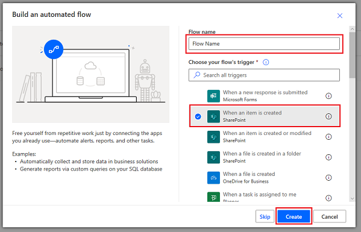Select When a new response is submitted
This screenshot has width=361, height=232.
pyautogui.click(x=265, y=96)
